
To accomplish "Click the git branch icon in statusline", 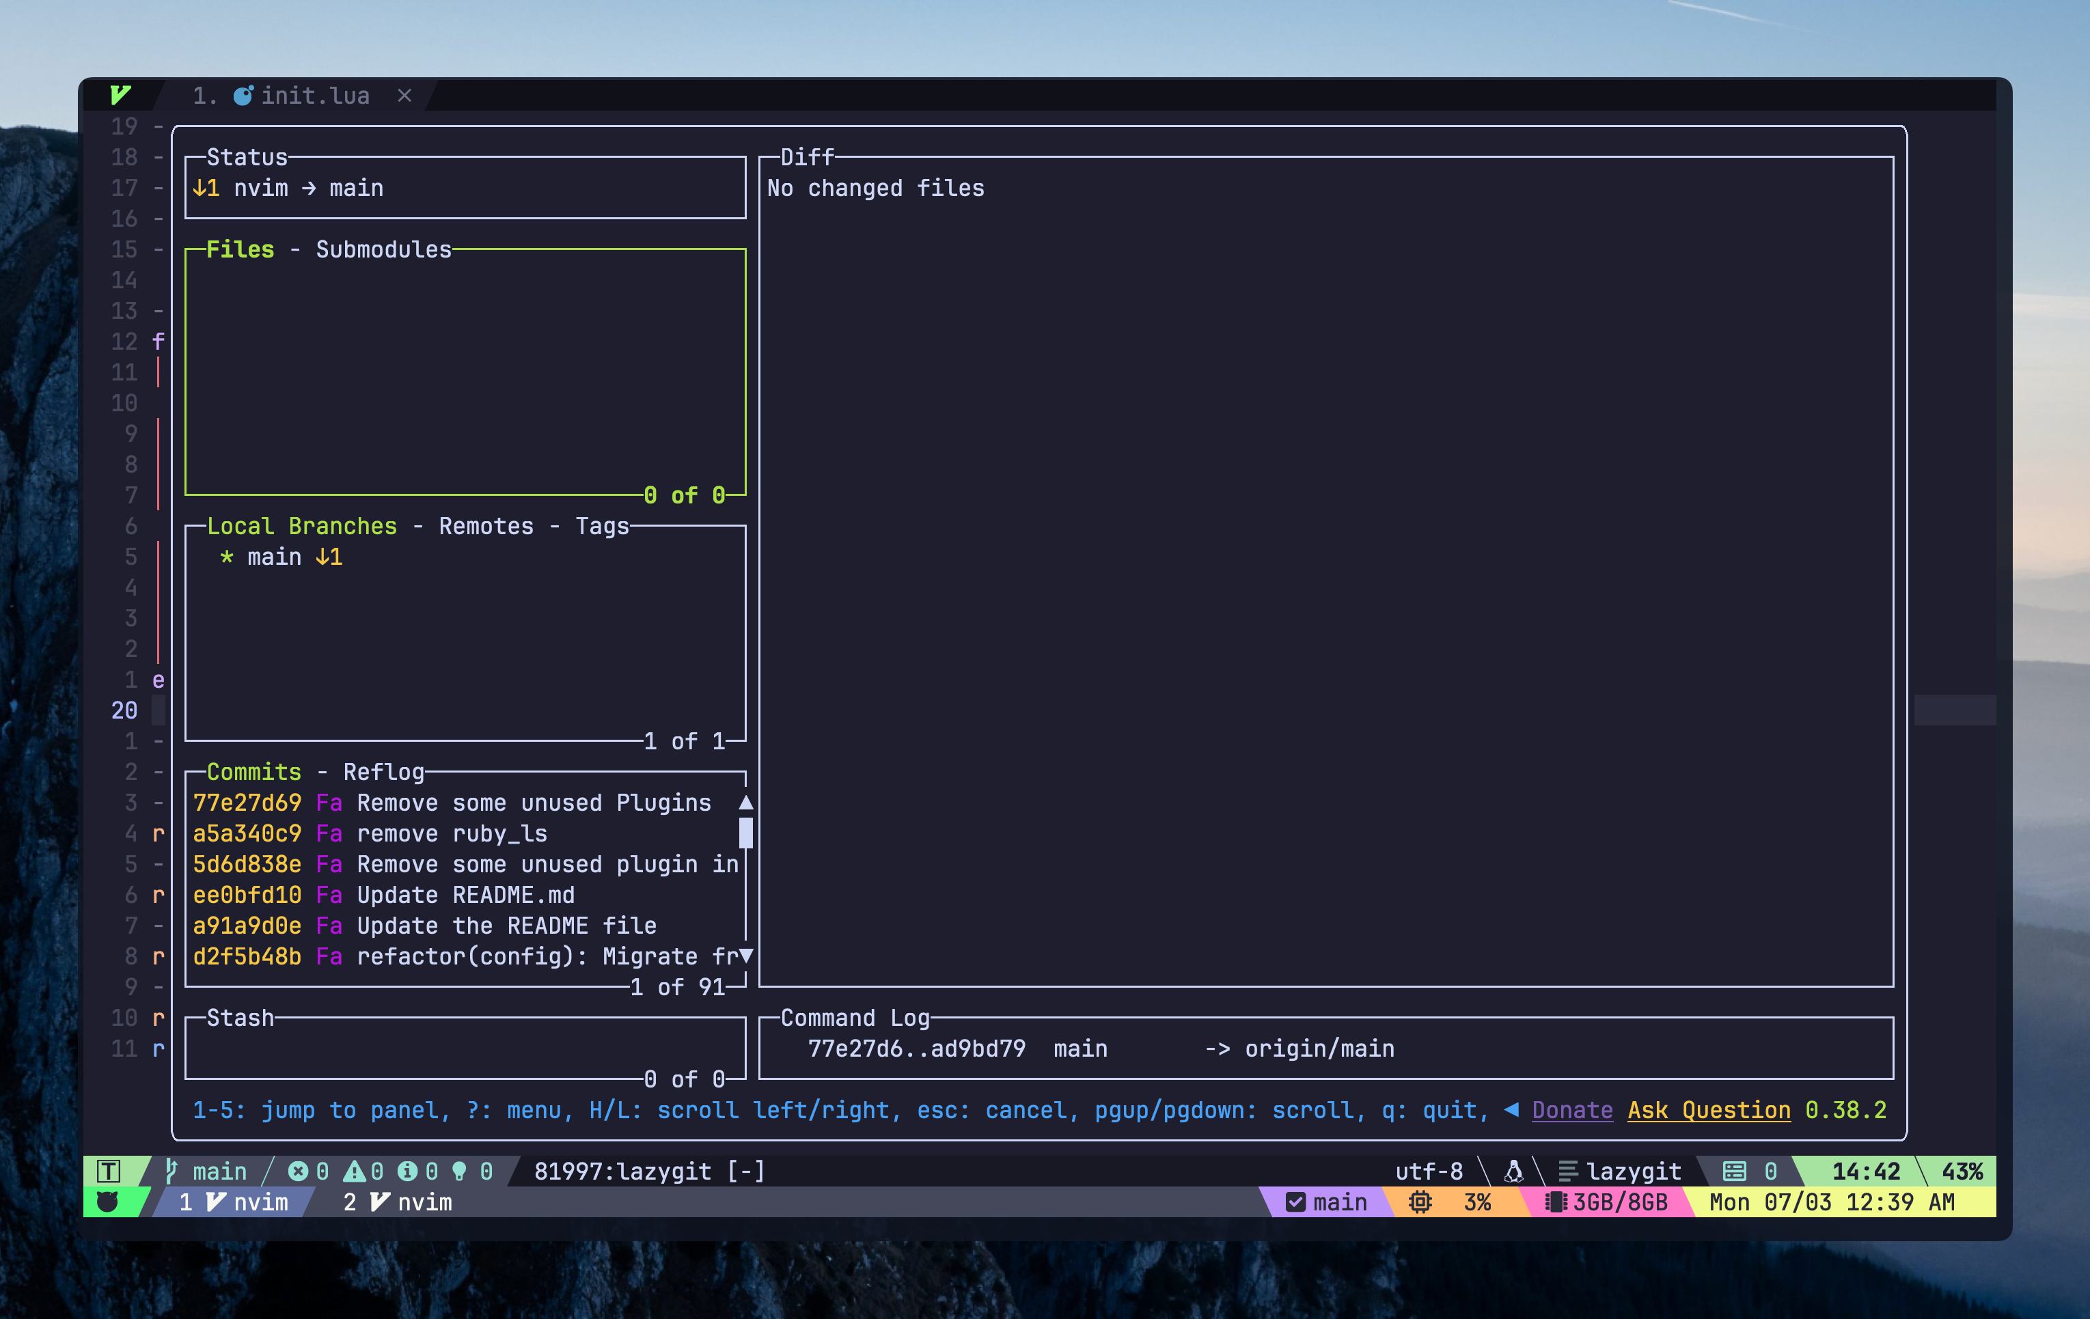I will coord(171,1171).
